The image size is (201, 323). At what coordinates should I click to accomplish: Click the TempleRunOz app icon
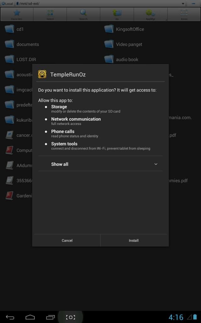point(42,74)
